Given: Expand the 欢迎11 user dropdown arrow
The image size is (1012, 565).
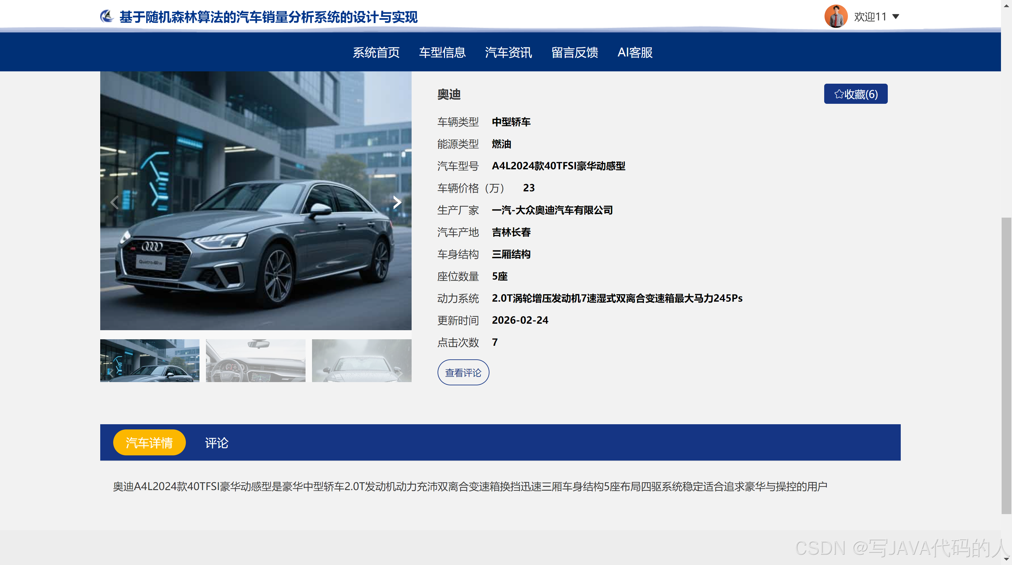Looking at the screenshot, I should pyautogui.click(x=896, y=17).
